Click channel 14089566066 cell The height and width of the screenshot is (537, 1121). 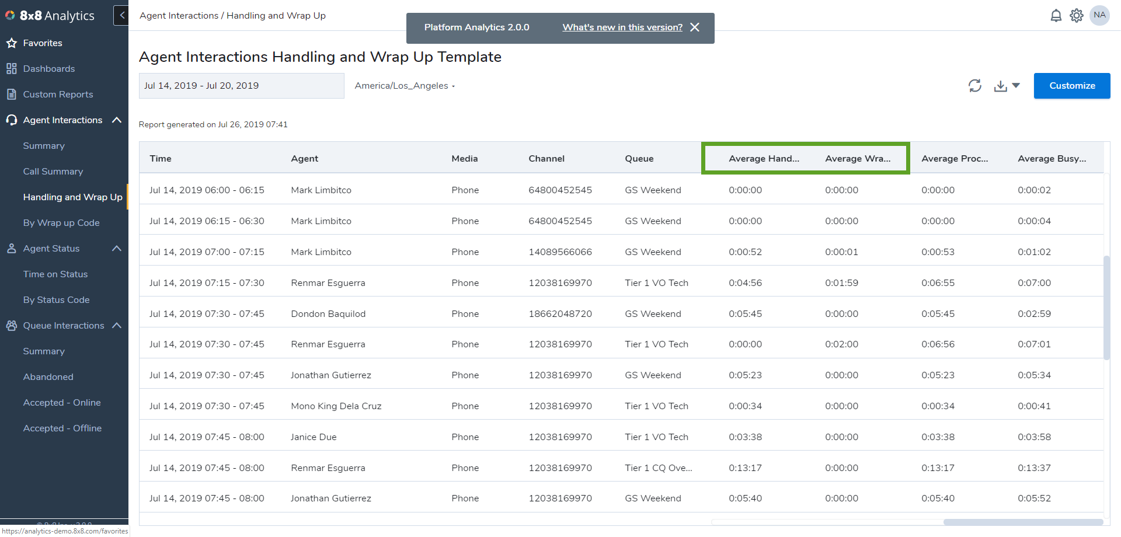(x=560, y=252)
